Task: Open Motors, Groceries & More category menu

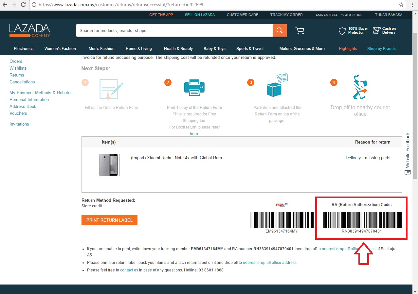Action: tap(302, 49)
